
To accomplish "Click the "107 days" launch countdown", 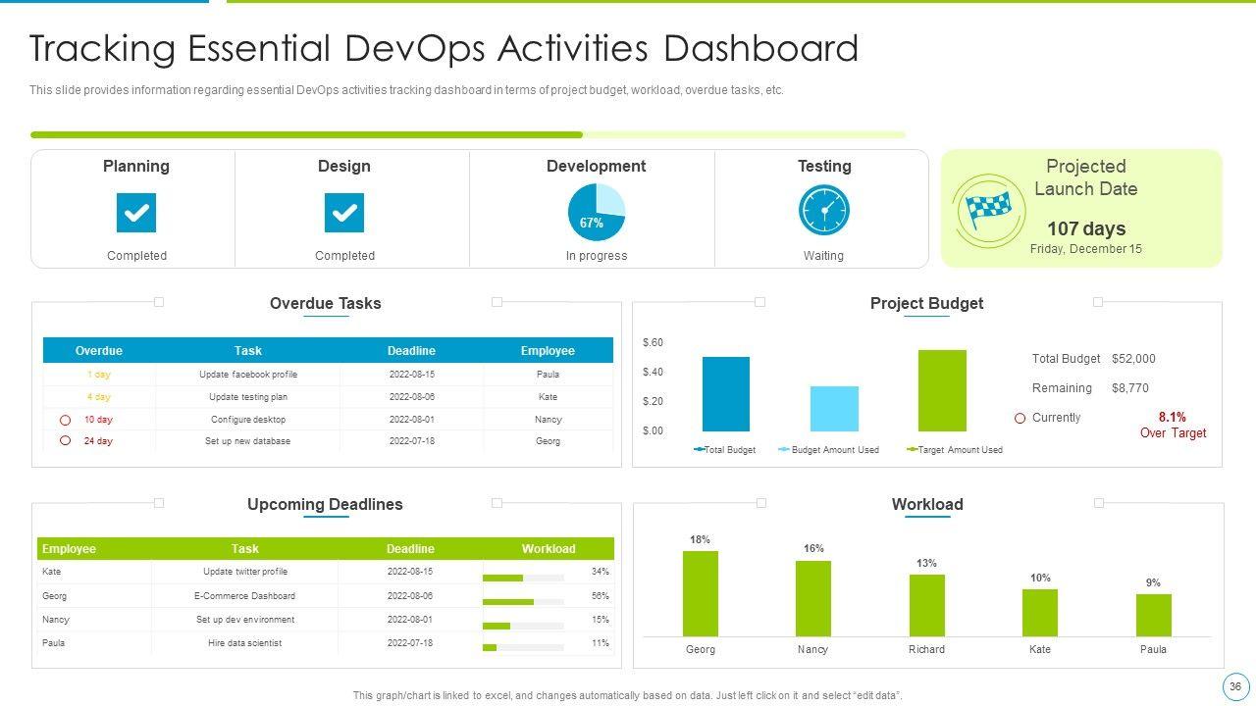I will coord(1086,228).
